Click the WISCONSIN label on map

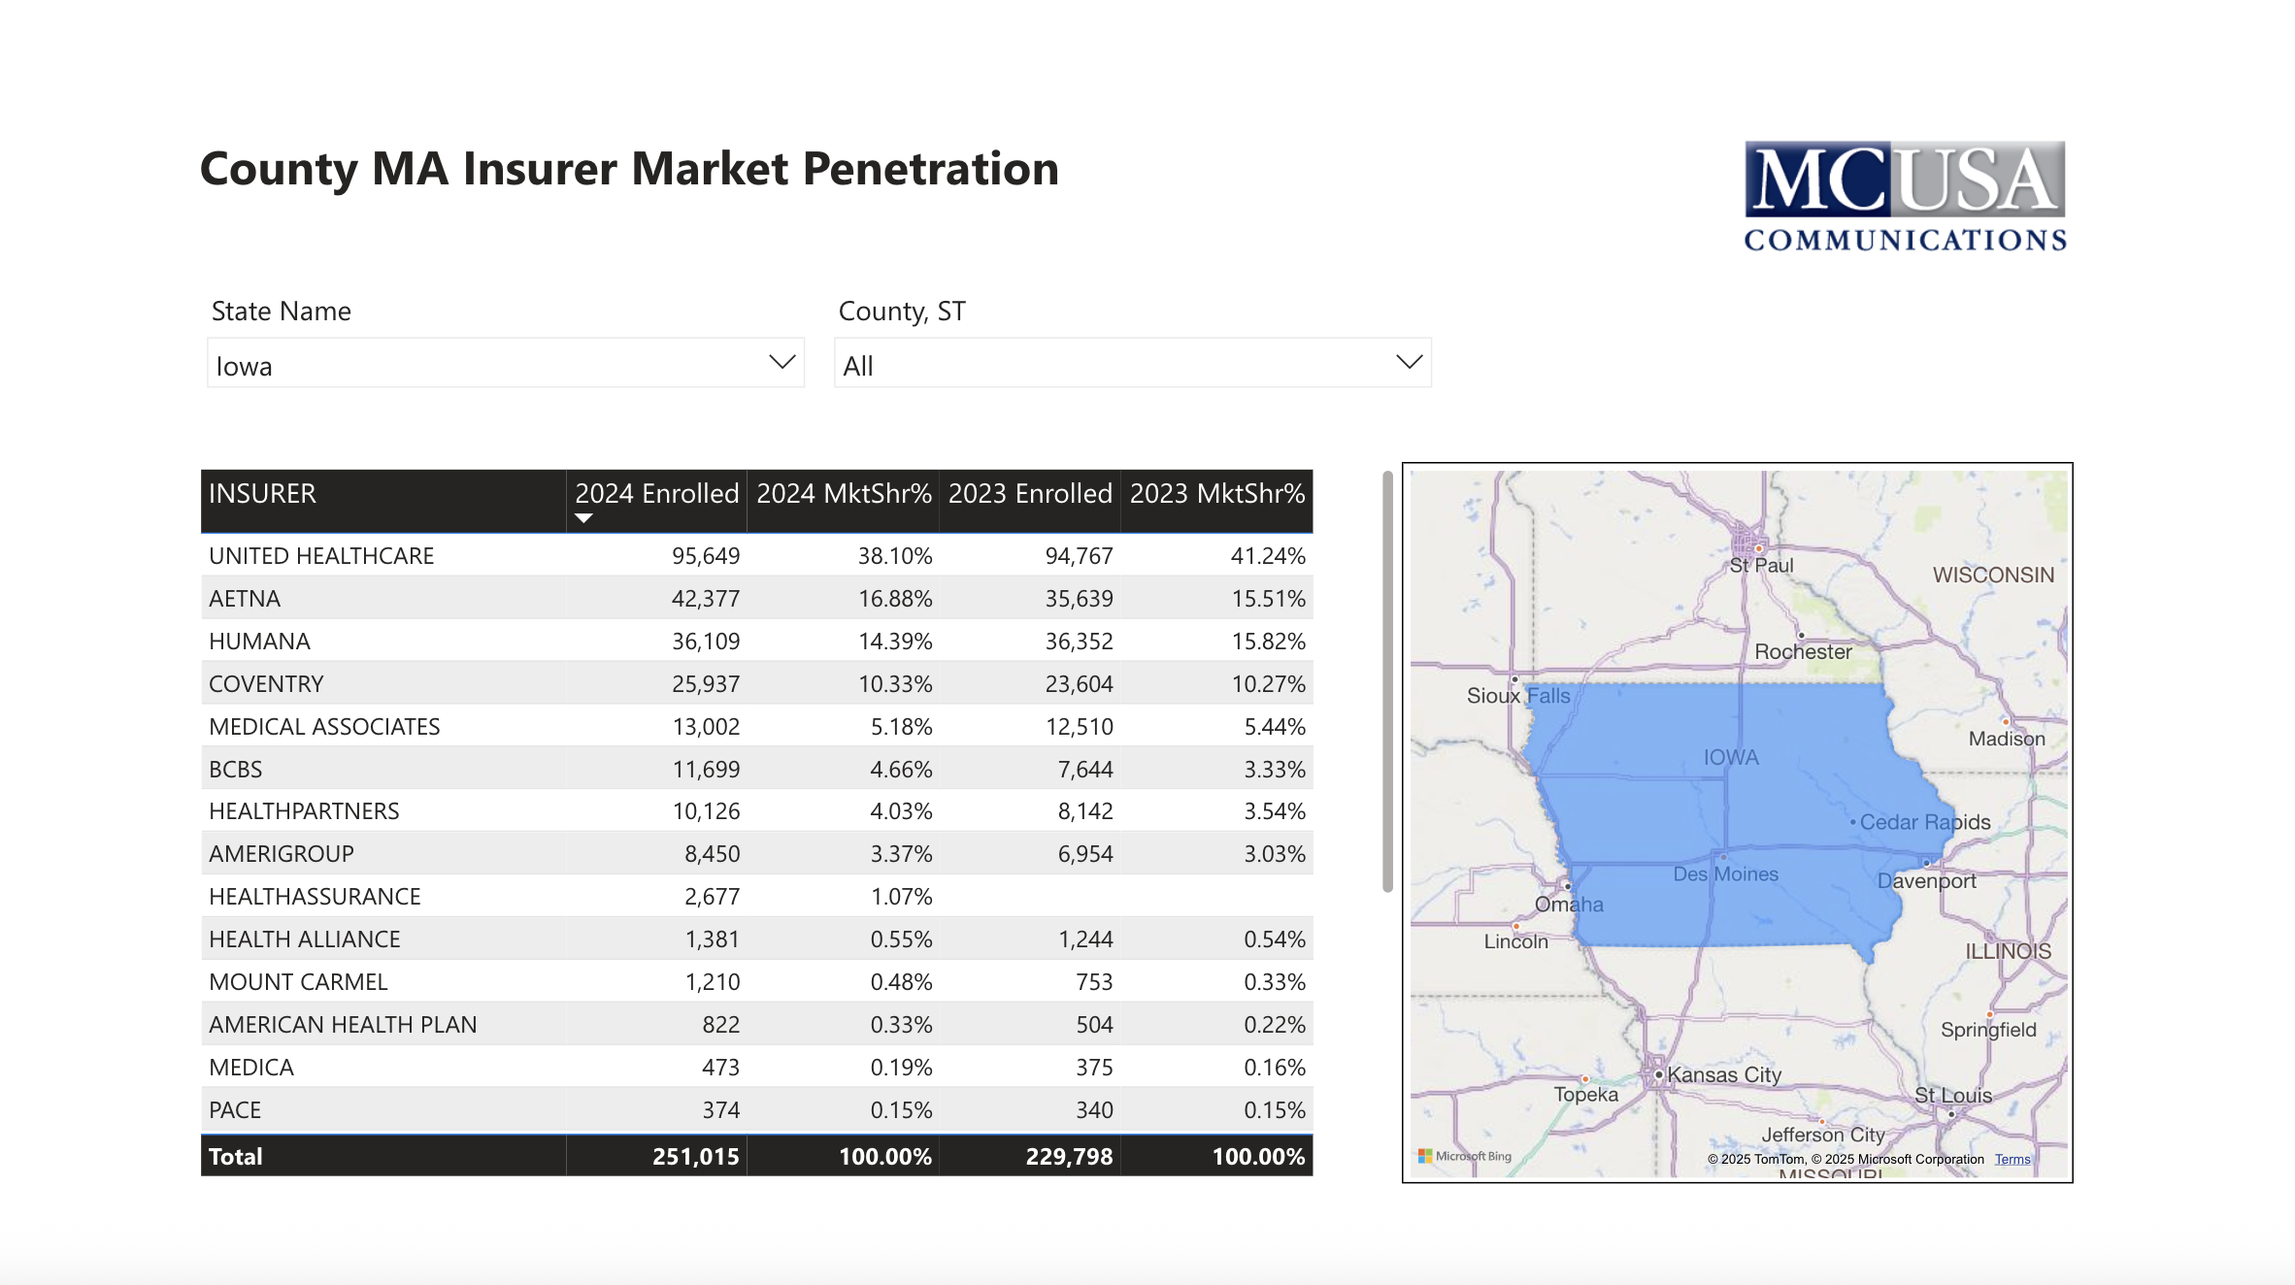coord(1993,575)
